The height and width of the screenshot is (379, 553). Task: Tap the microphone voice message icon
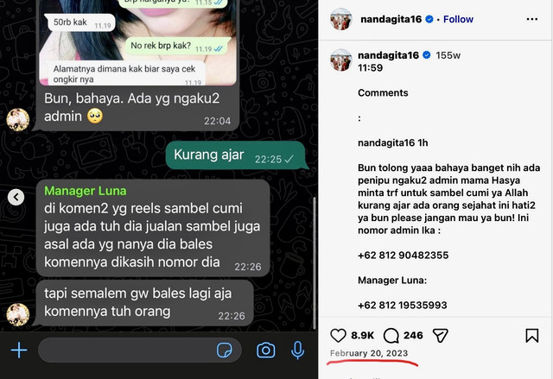(x=297, y=351)
